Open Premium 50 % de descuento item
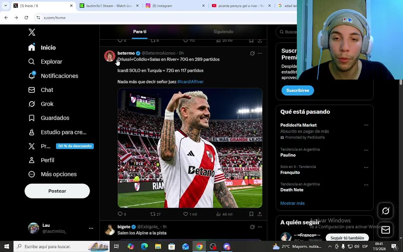 [x=61, y=146]
